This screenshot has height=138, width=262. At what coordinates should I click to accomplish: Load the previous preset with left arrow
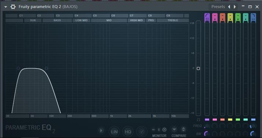229,7
